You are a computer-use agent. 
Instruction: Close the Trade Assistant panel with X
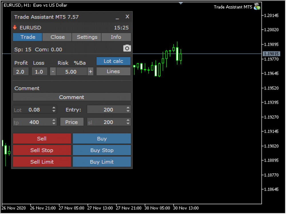(x=127, y=17)
